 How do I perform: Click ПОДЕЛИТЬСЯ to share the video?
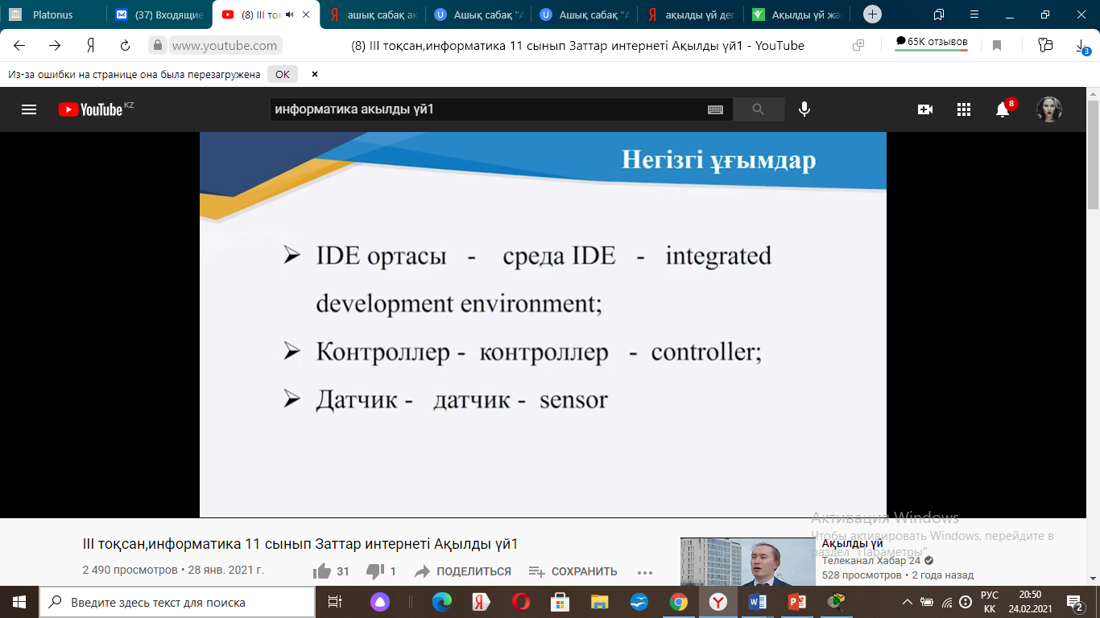pos(463,571)
